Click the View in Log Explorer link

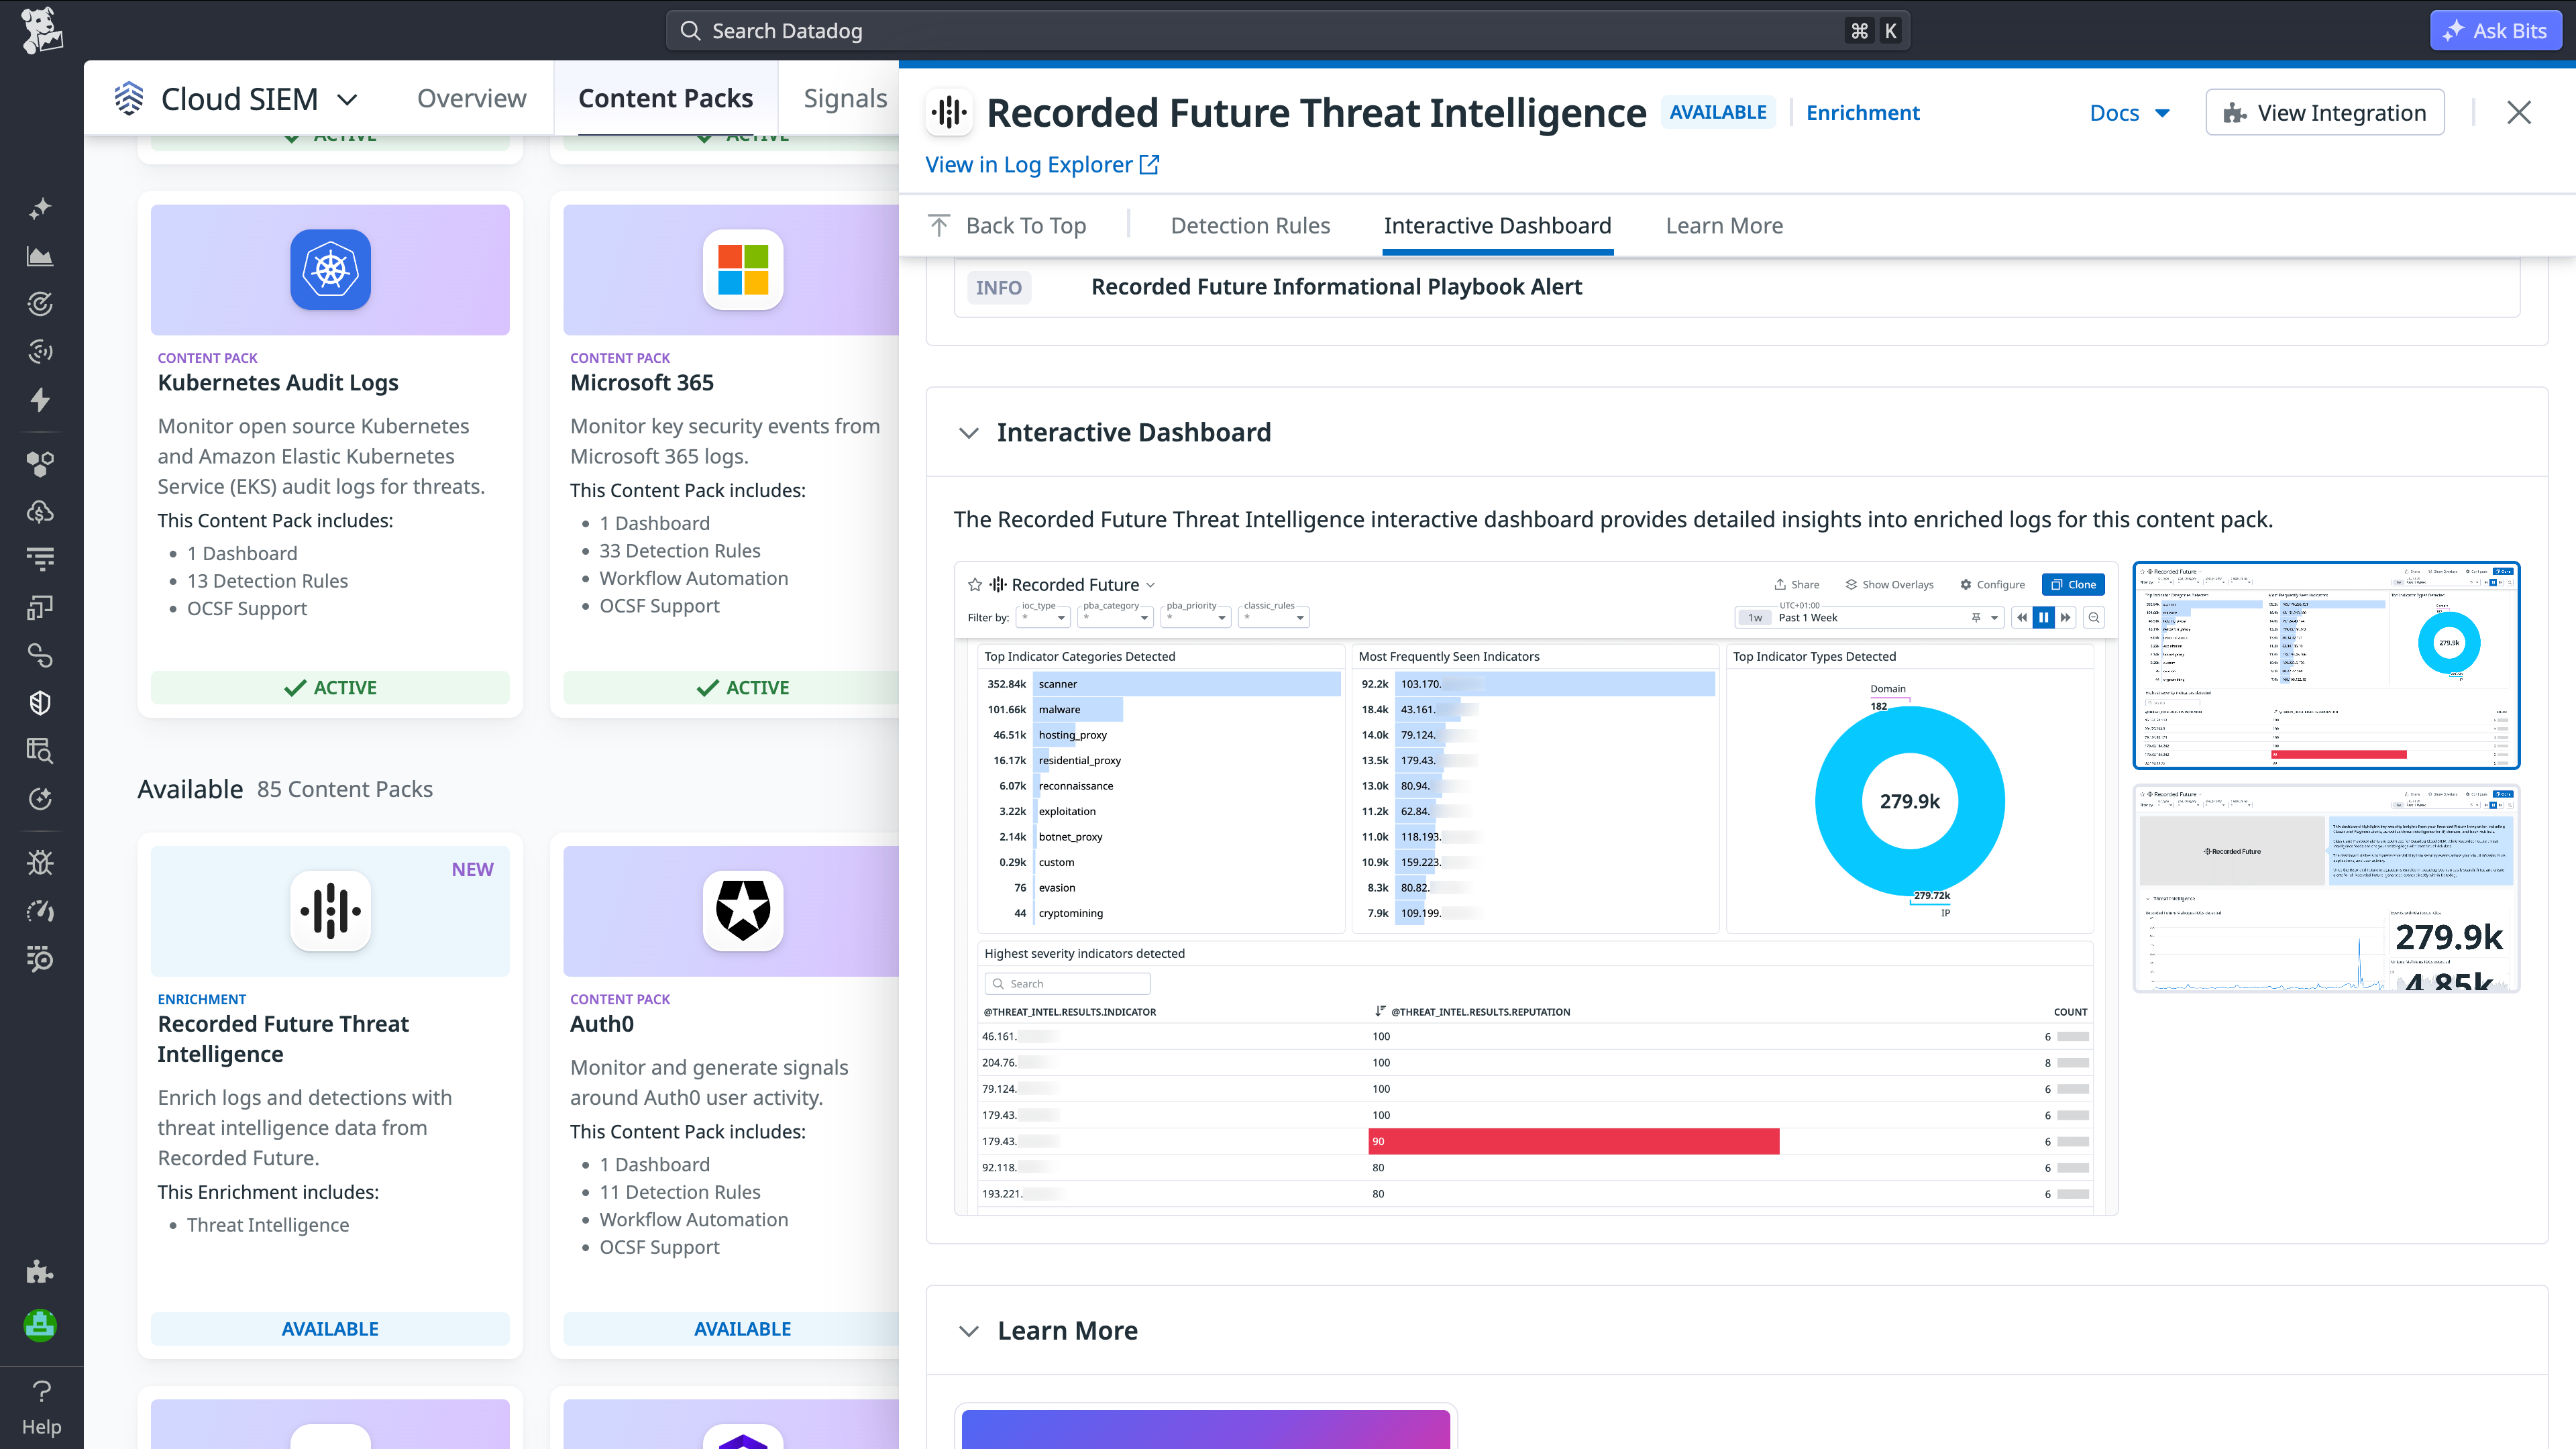point(1030,164)
